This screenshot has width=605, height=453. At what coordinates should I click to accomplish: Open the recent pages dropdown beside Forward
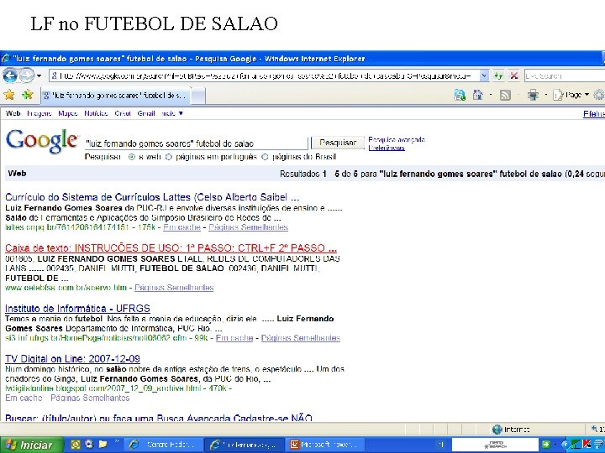click(x=39, y=75)
